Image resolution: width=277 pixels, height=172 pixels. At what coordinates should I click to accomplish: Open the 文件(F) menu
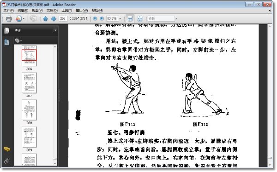click(8, 11)
